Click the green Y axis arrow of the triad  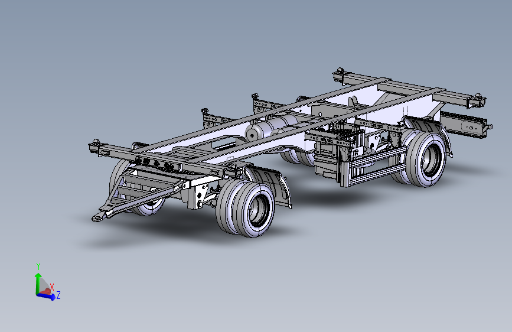pos(38,284)
